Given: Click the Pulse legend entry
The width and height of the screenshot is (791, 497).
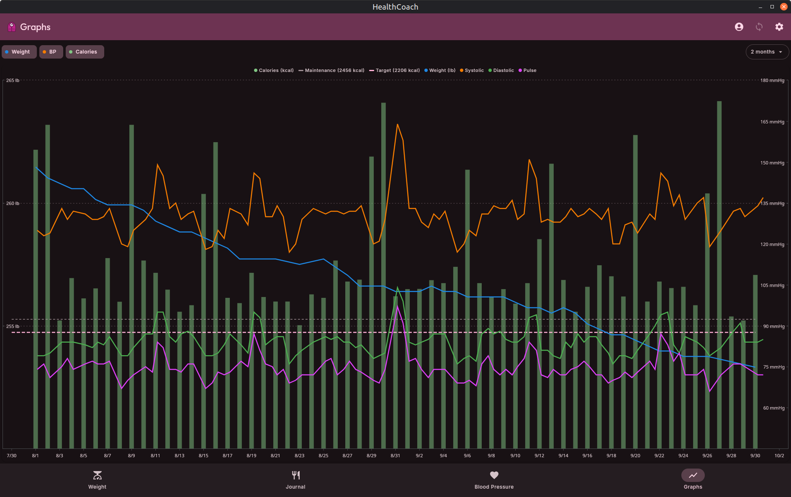Looking at the screenshot, I should point(527,70).
